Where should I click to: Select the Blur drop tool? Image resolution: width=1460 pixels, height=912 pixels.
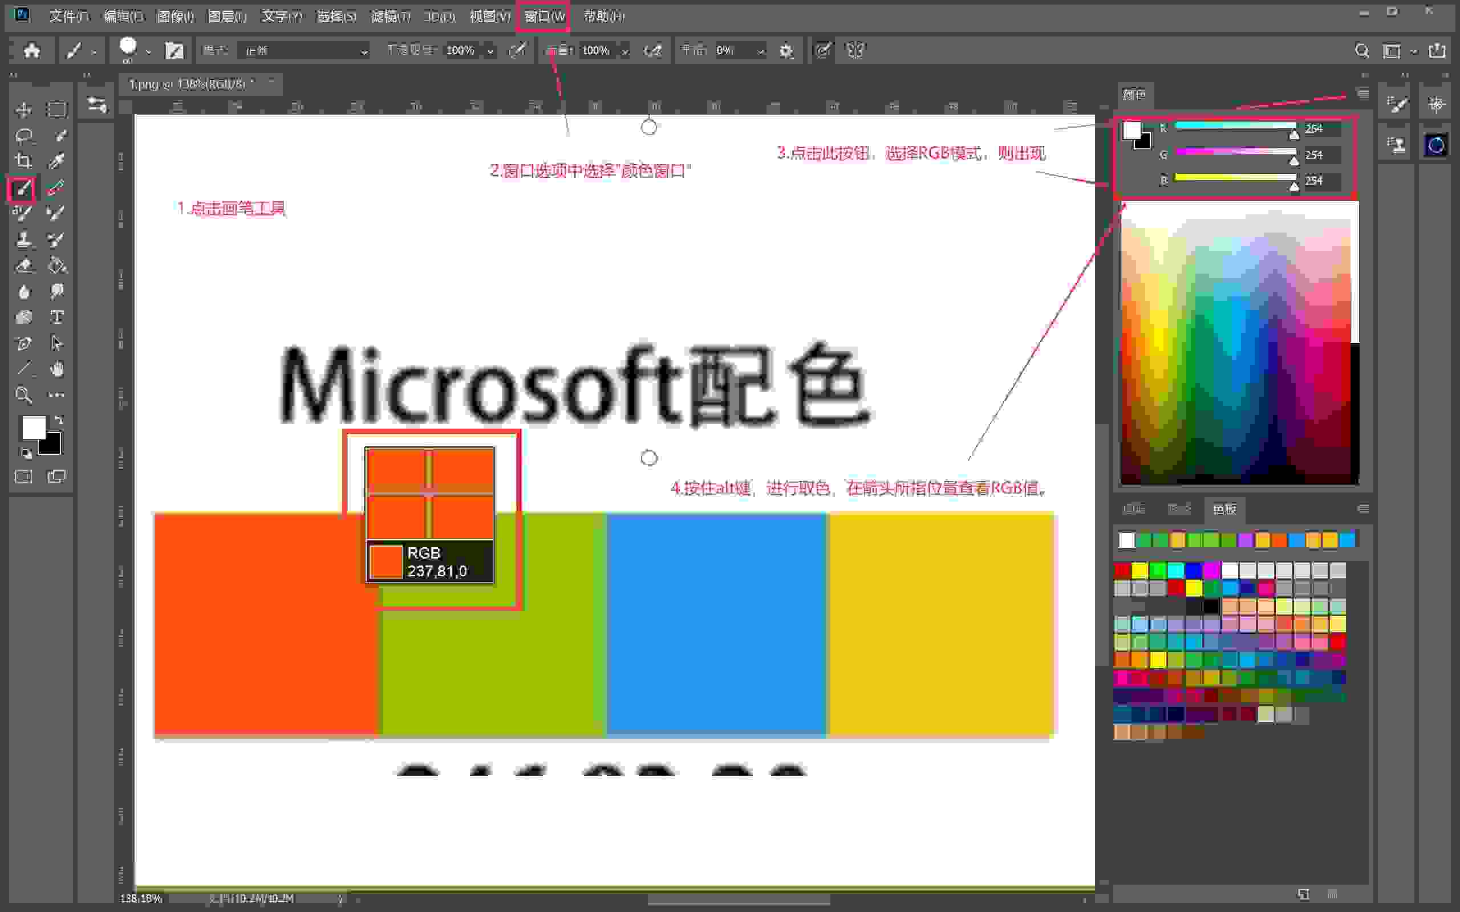23,292
